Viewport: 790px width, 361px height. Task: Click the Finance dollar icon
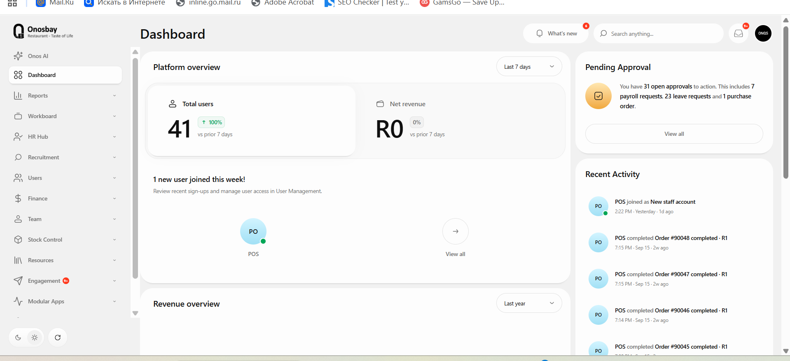click(x=18, y=198)
